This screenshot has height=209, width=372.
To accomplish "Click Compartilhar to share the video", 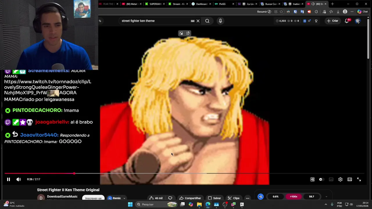I will [x=190, y=198].
